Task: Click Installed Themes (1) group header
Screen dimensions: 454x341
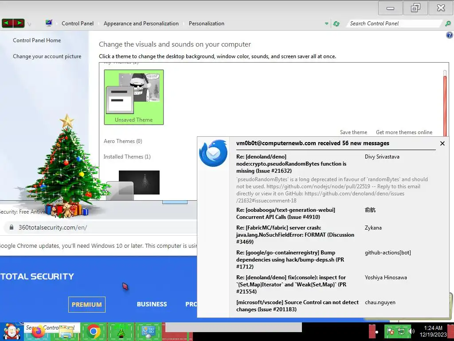Action: tap(127, 157)
